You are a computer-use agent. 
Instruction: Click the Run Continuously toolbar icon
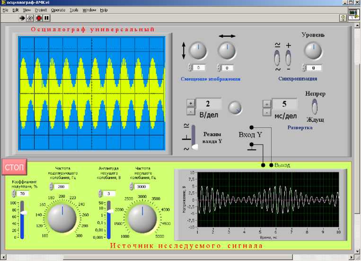pos(30,18)
